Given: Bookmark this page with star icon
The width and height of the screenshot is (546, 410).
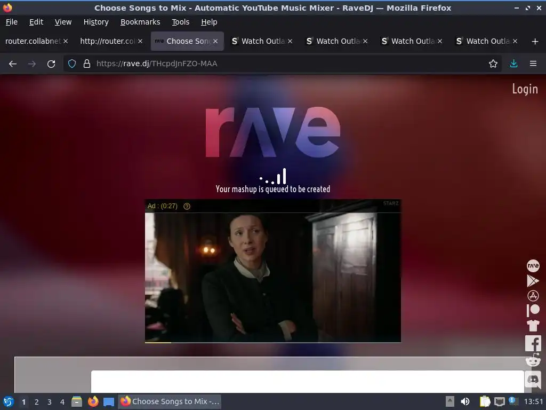Looking at the screenshot, I should tap(493, 64).
